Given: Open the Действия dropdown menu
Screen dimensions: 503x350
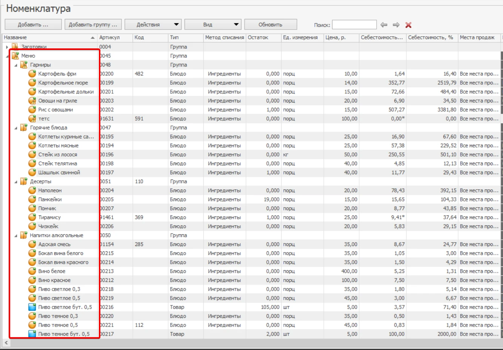Looking at the screenshot, I should click(153, 25).
